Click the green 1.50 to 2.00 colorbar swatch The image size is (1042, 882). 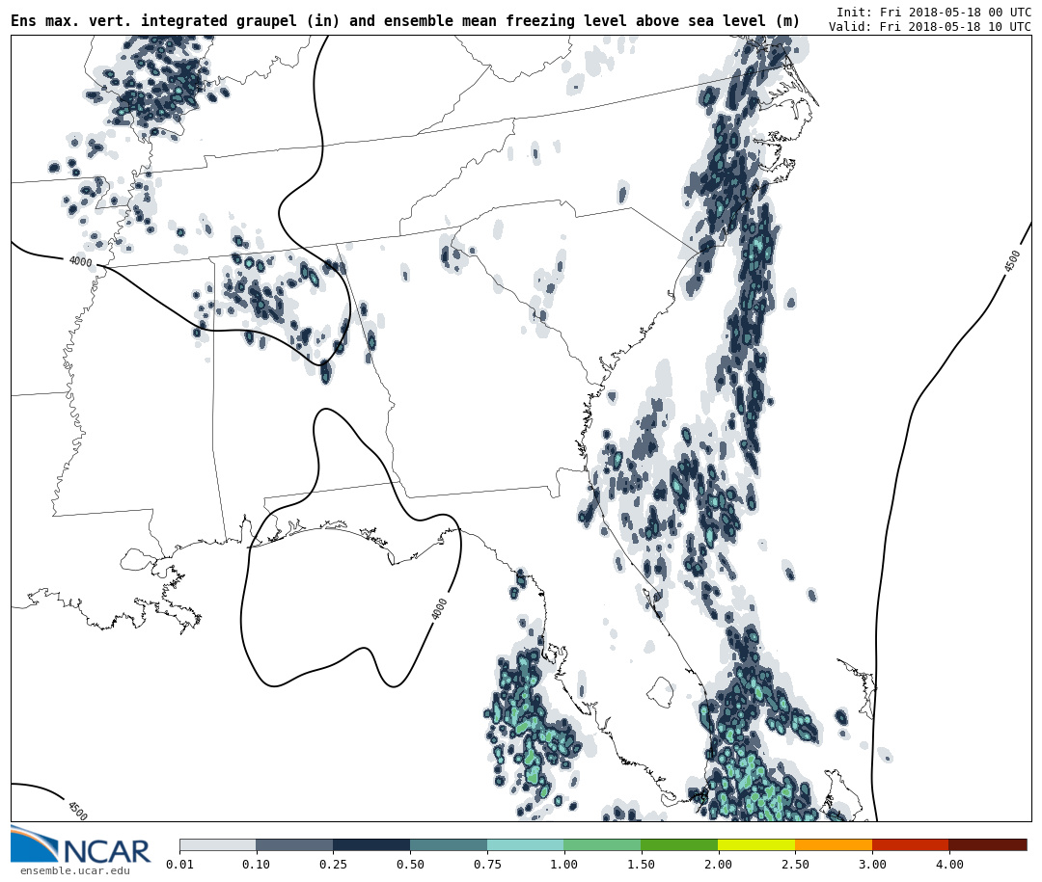tap(678, 844)
